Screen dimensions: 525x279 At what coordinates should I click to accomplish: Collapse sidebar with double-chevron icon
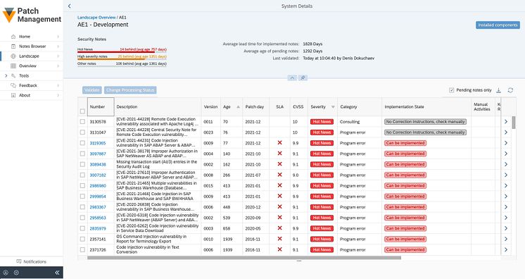click(x=57, y=273)
